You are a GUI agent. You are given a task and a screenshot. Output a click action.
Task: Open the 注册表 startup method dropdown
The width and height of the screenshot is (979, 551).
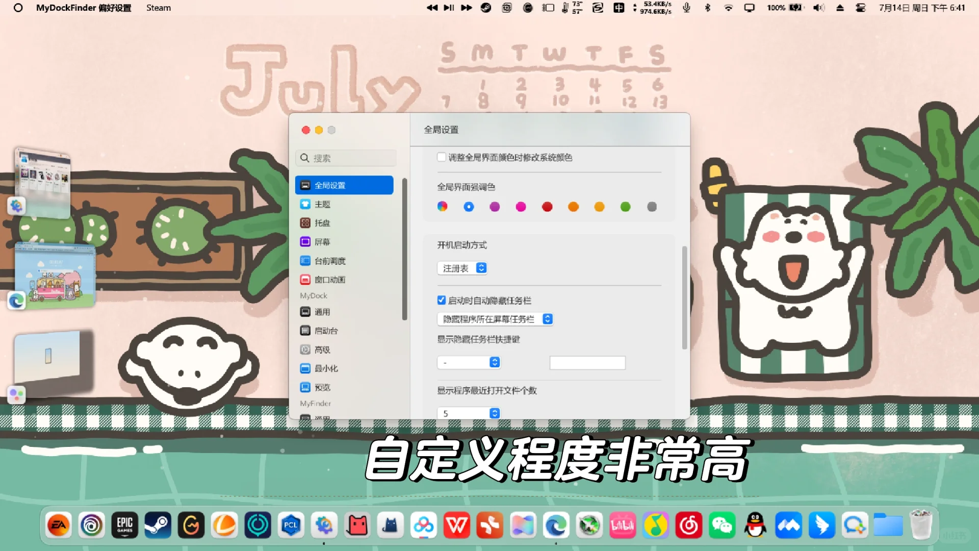pyautogui.click(x=461, y=267)
